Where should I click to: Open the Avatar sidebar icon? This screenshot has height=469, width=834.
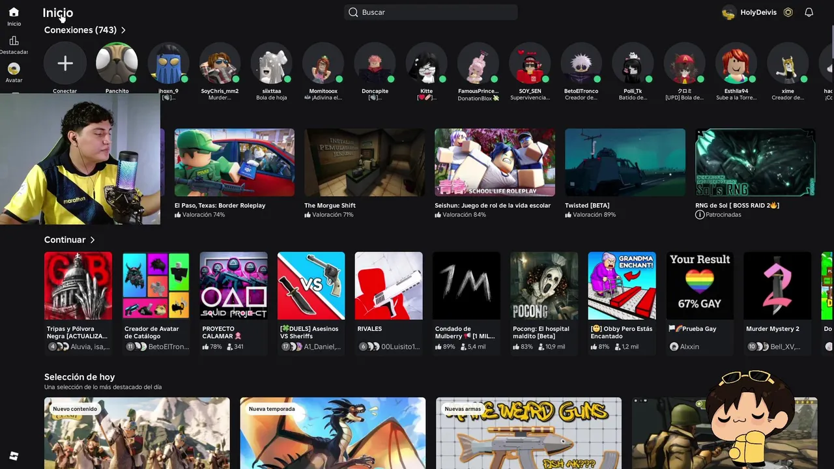point(14,68)
